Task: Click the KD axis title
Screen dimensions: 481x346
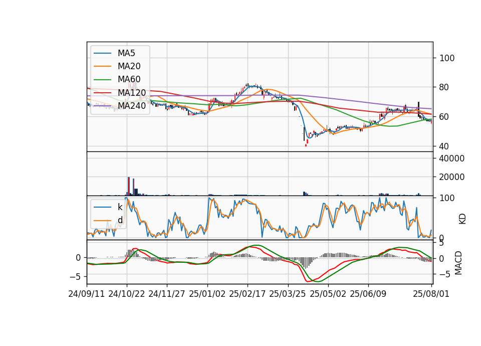Action: [462, 219]
